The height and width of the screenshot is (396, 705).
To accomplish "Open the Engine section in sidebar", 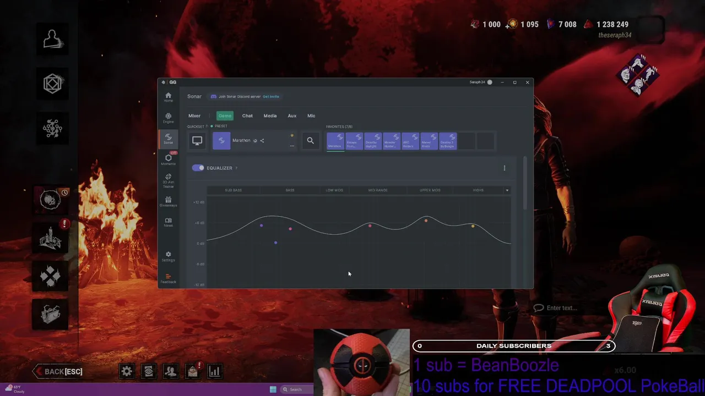I will (168, 118).
